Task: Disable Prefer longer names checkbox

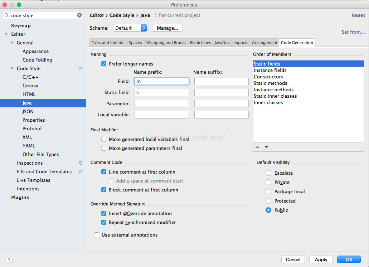Action: pos(104,64)
